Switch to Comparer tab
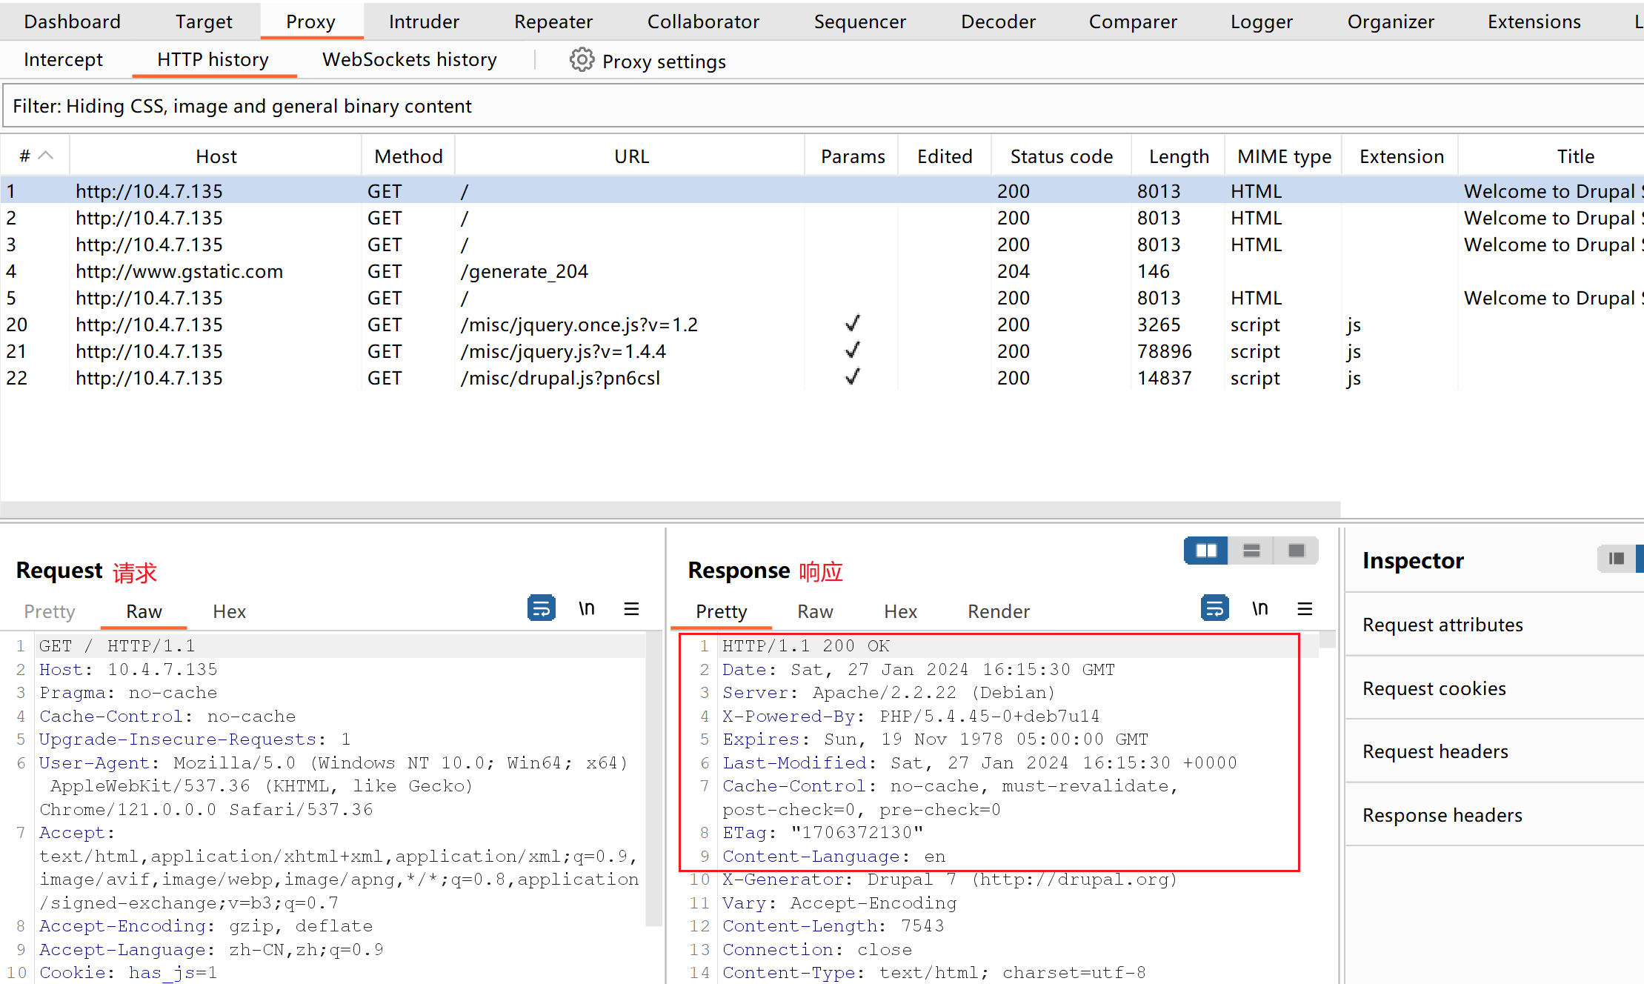Image resolution: width=1644 pixels, height=984 pixels. click(1133, 21)
